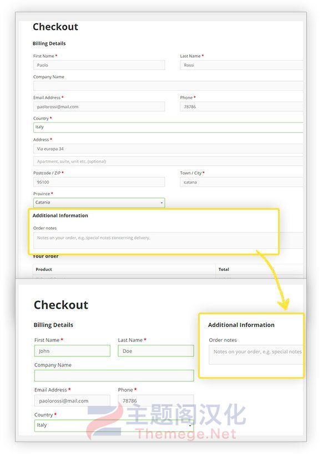This screenshot has height=456, width=333.
Task: Click Postcode / ZIP field showing 95100
Action: [x=99, y=182]
